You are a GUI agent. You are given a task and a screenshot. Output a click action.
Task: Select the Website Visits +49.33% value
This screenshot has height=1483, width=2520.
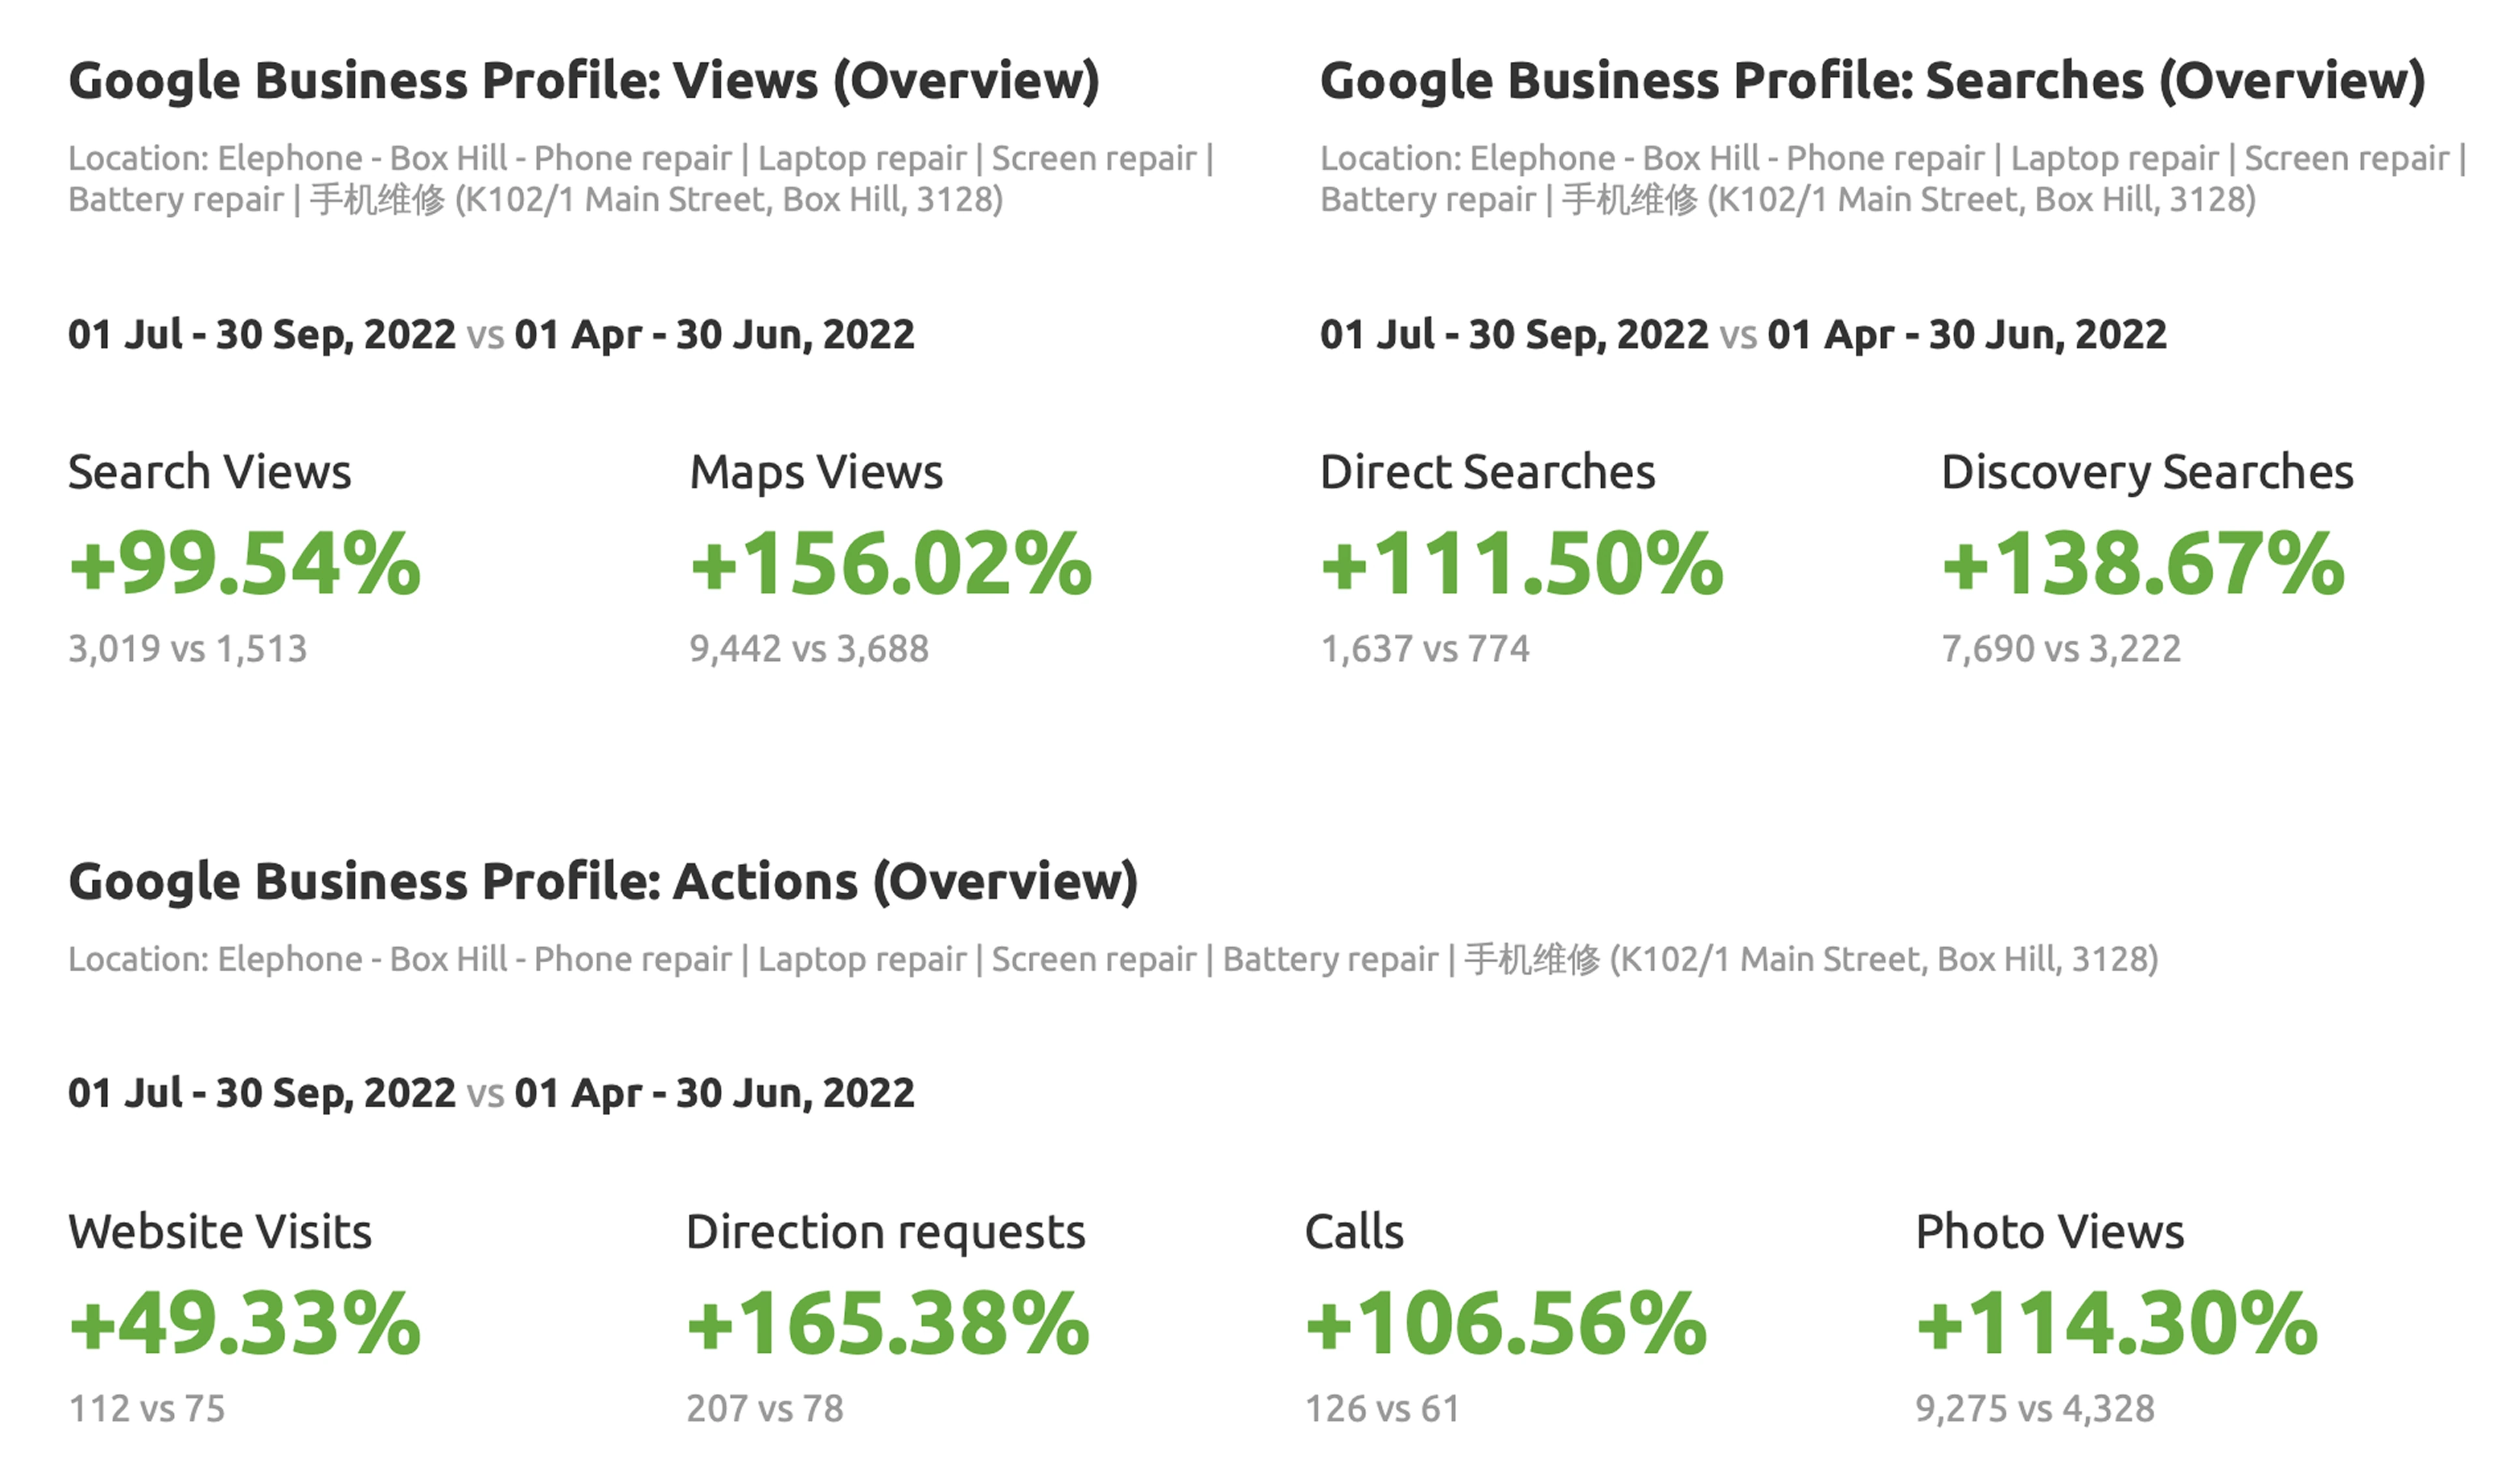pyautogui.click(x=245, y=1324)
